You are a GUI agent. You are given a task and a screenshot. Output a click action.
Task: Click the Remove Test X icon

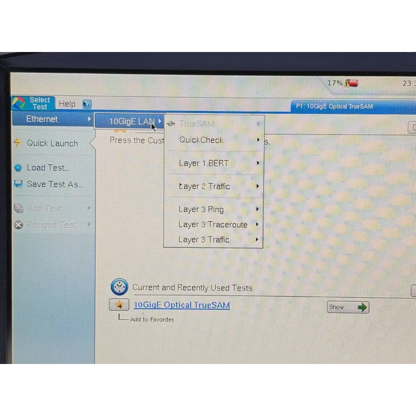pyautogui.click(x=19, y=225)
